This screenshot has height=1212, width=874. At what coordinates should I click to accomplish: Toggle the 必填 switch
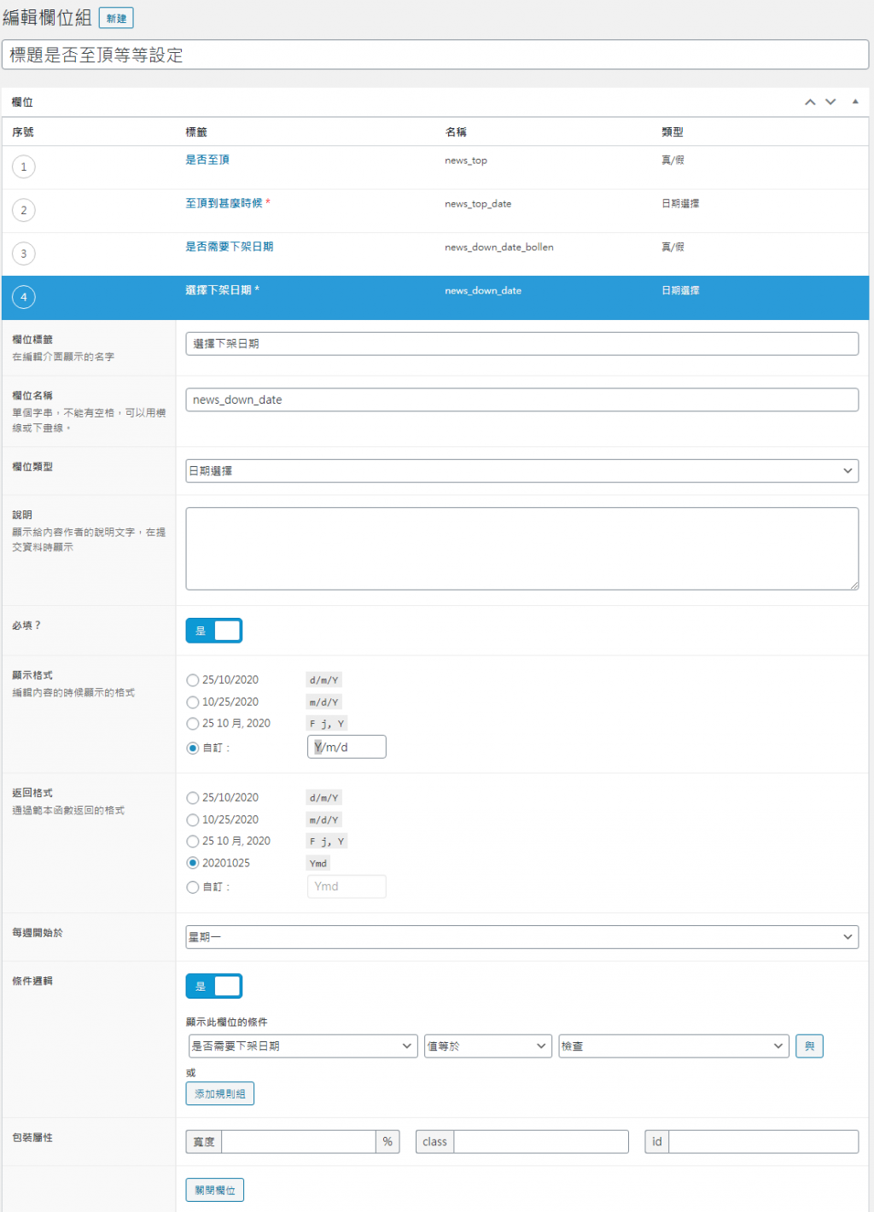(x=214, y=631)
